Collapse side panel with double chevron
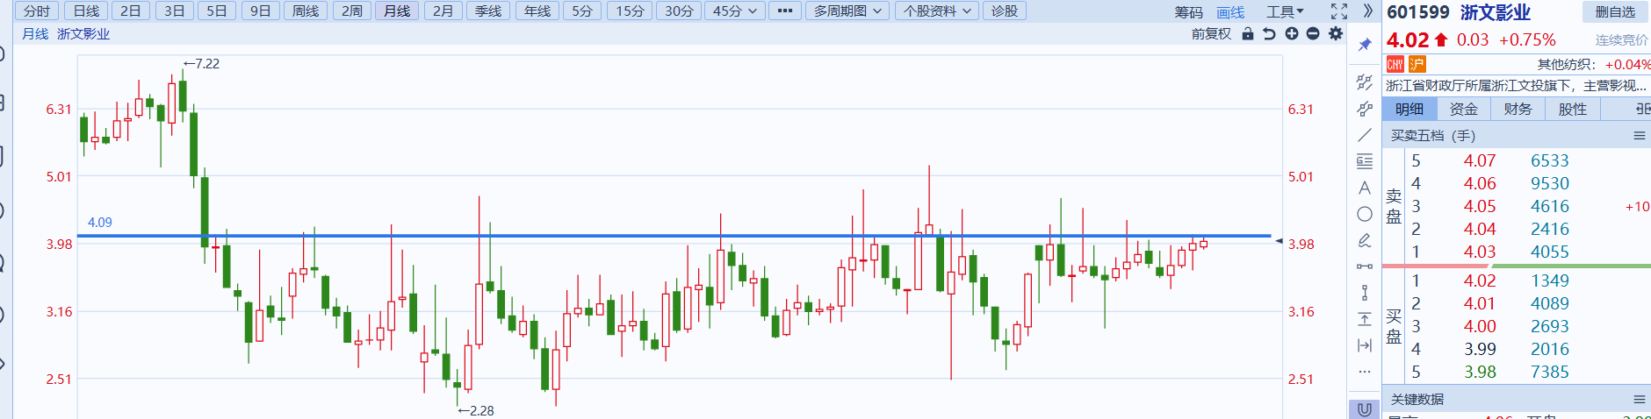 1367,11
